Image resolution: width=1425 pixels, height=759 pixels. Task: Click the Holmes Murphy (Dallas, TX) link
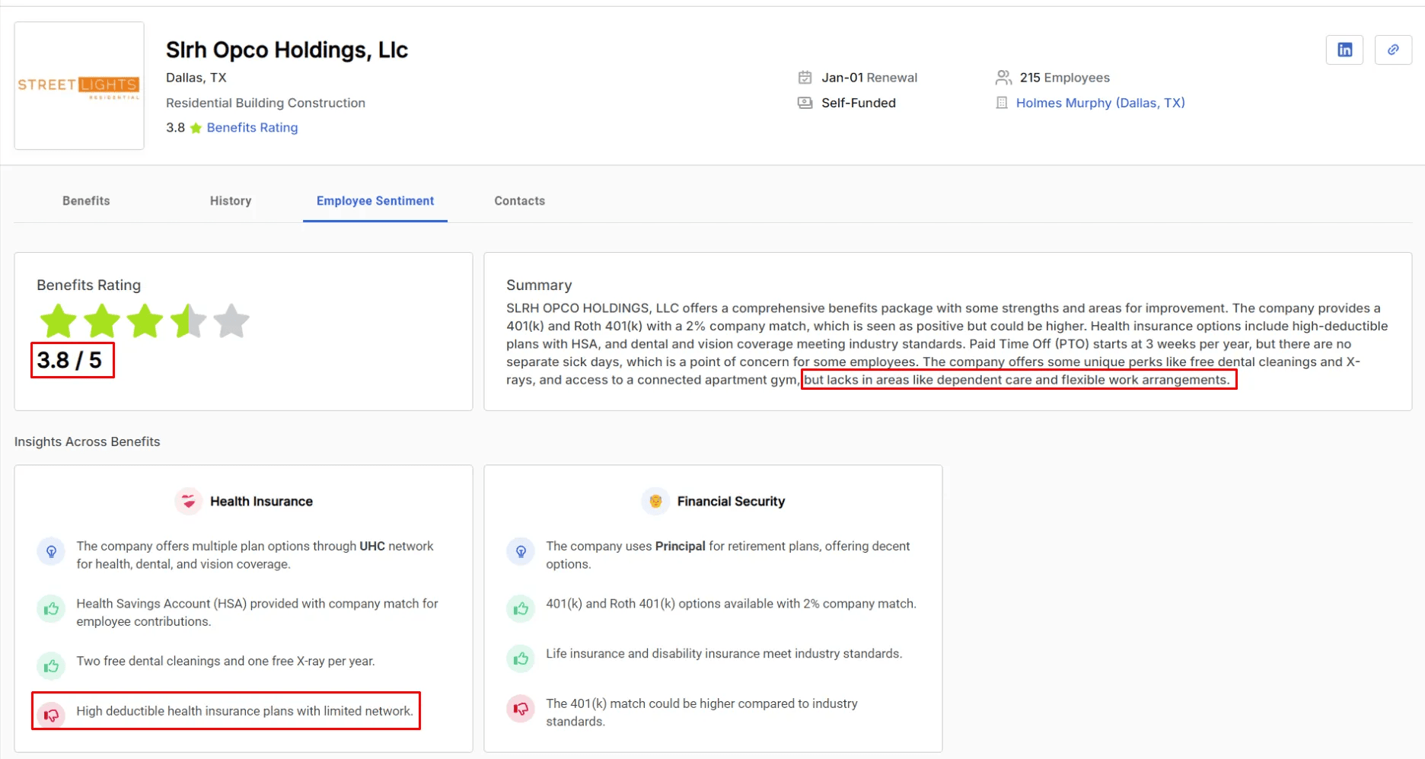(1101, 103)
